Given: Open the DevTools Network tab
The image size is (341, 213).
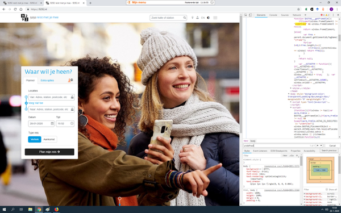Looking at the screenshot, I should tap(297, 15).
